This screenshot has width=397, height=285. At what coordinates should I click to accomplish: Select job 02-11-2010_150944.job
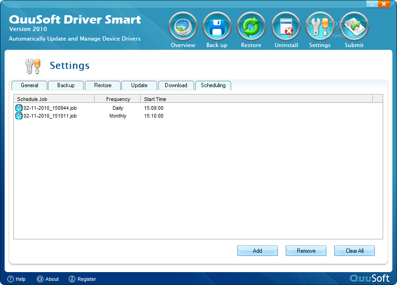coord(50,108)
